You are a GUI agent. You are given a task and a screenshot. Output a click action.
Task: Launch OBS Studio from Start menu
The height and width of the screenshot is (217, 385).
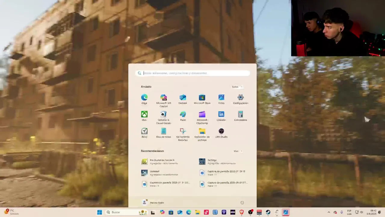coord(221,133)
